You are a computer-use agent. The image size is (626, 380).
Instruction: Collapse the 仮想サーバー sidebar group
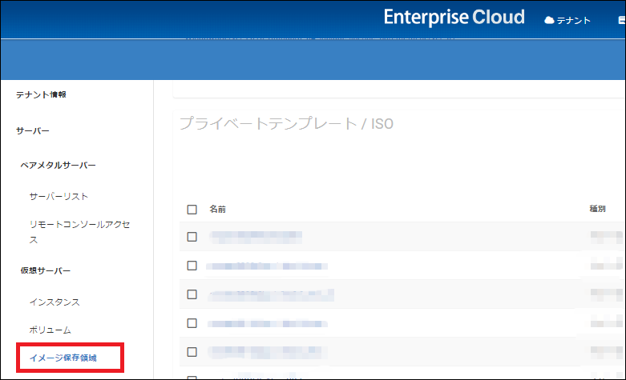46,270
